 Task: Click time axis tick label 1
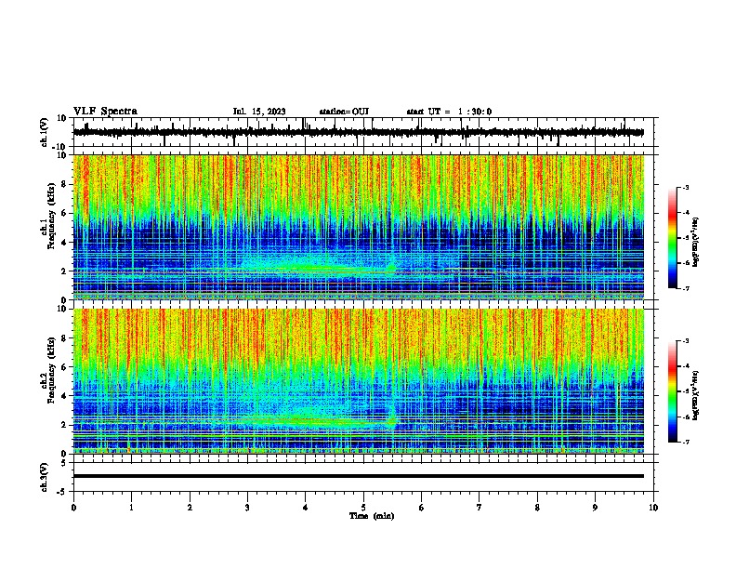131,508
